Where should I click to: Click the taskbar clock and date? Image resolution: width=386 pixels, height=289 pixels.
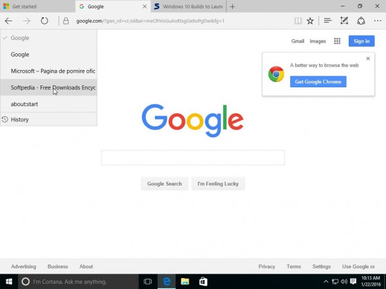(x=371, y=281)
